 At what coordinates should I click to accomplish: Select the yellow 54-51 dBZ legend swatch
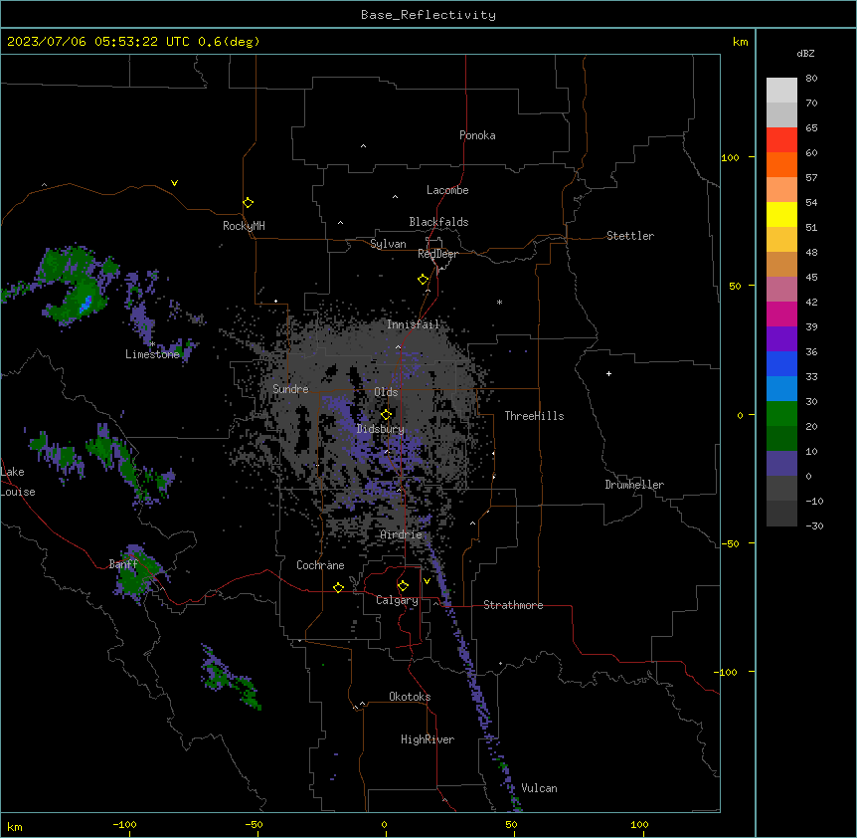click(781, 215)
